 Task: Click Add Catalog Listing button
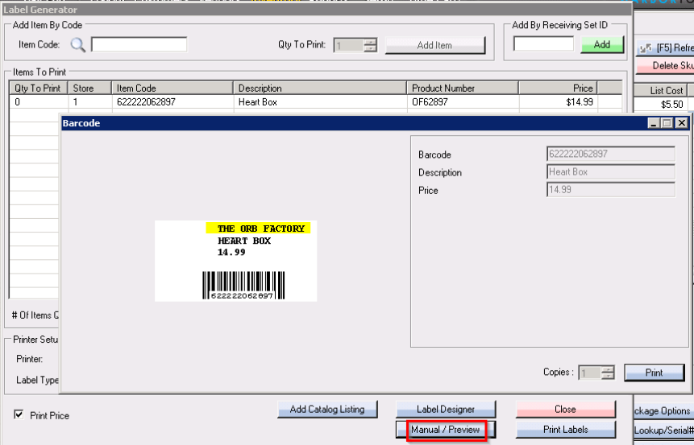coord(327,410)
